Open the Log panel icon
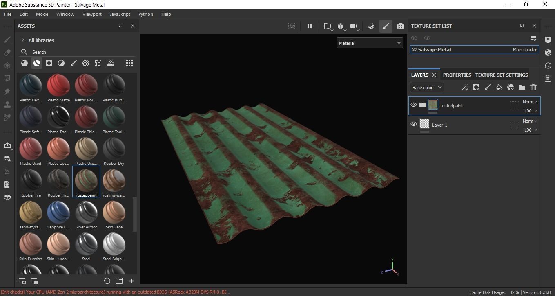This screenshot has height=296, width=555. coord(548,79)
